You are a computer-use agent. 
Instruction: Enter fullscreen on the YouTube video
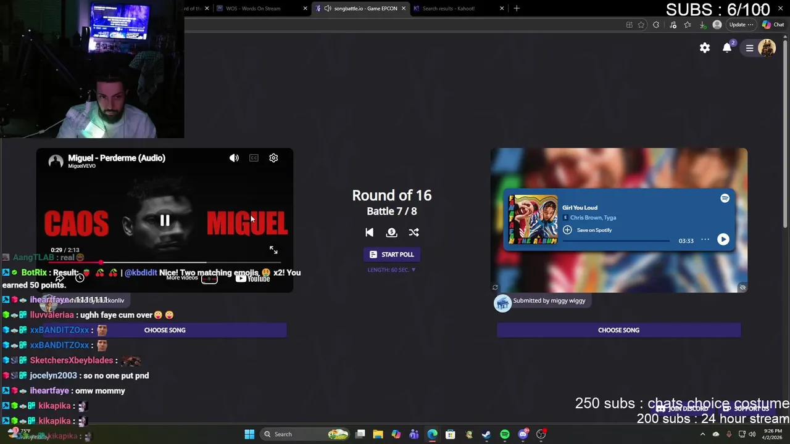point(273,250)
